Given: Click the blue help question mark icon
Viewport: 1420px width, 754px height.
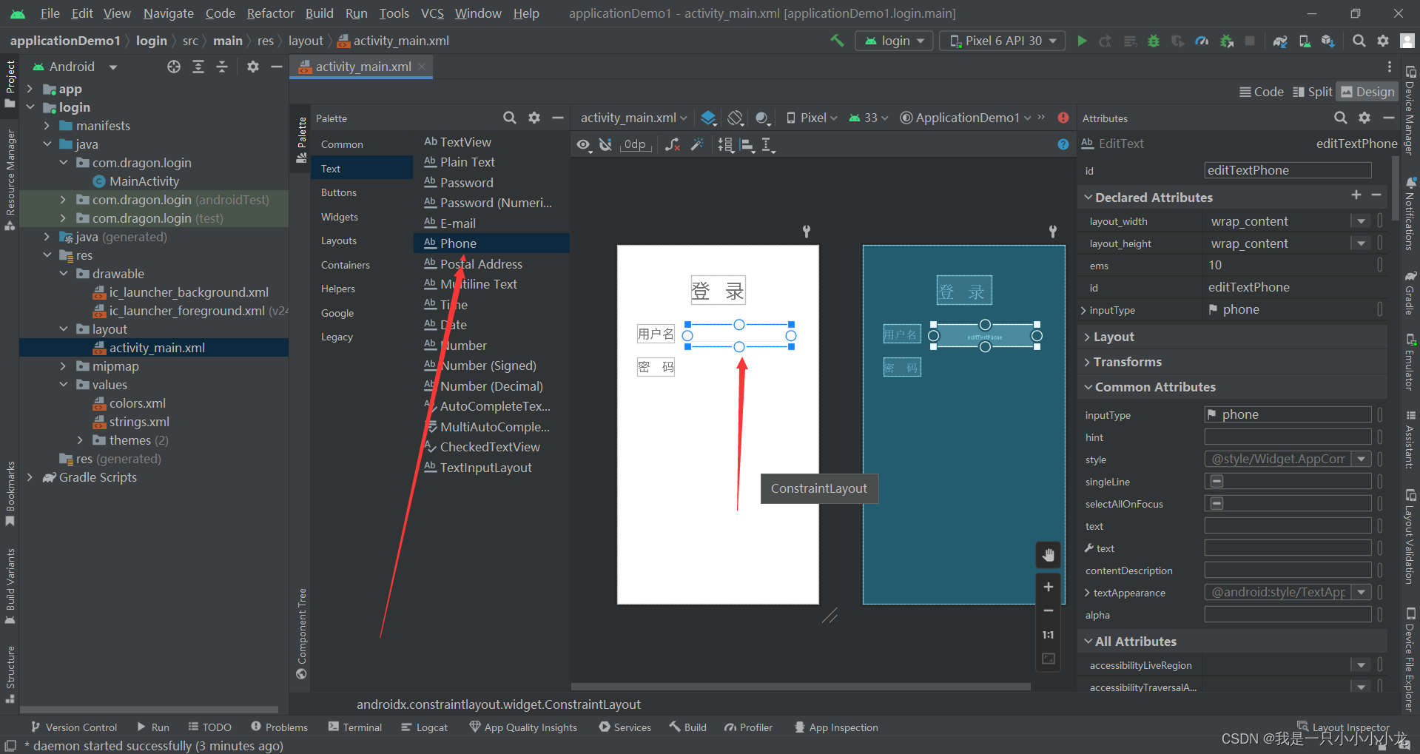Looking at the screenshot, I should 1063,144.
